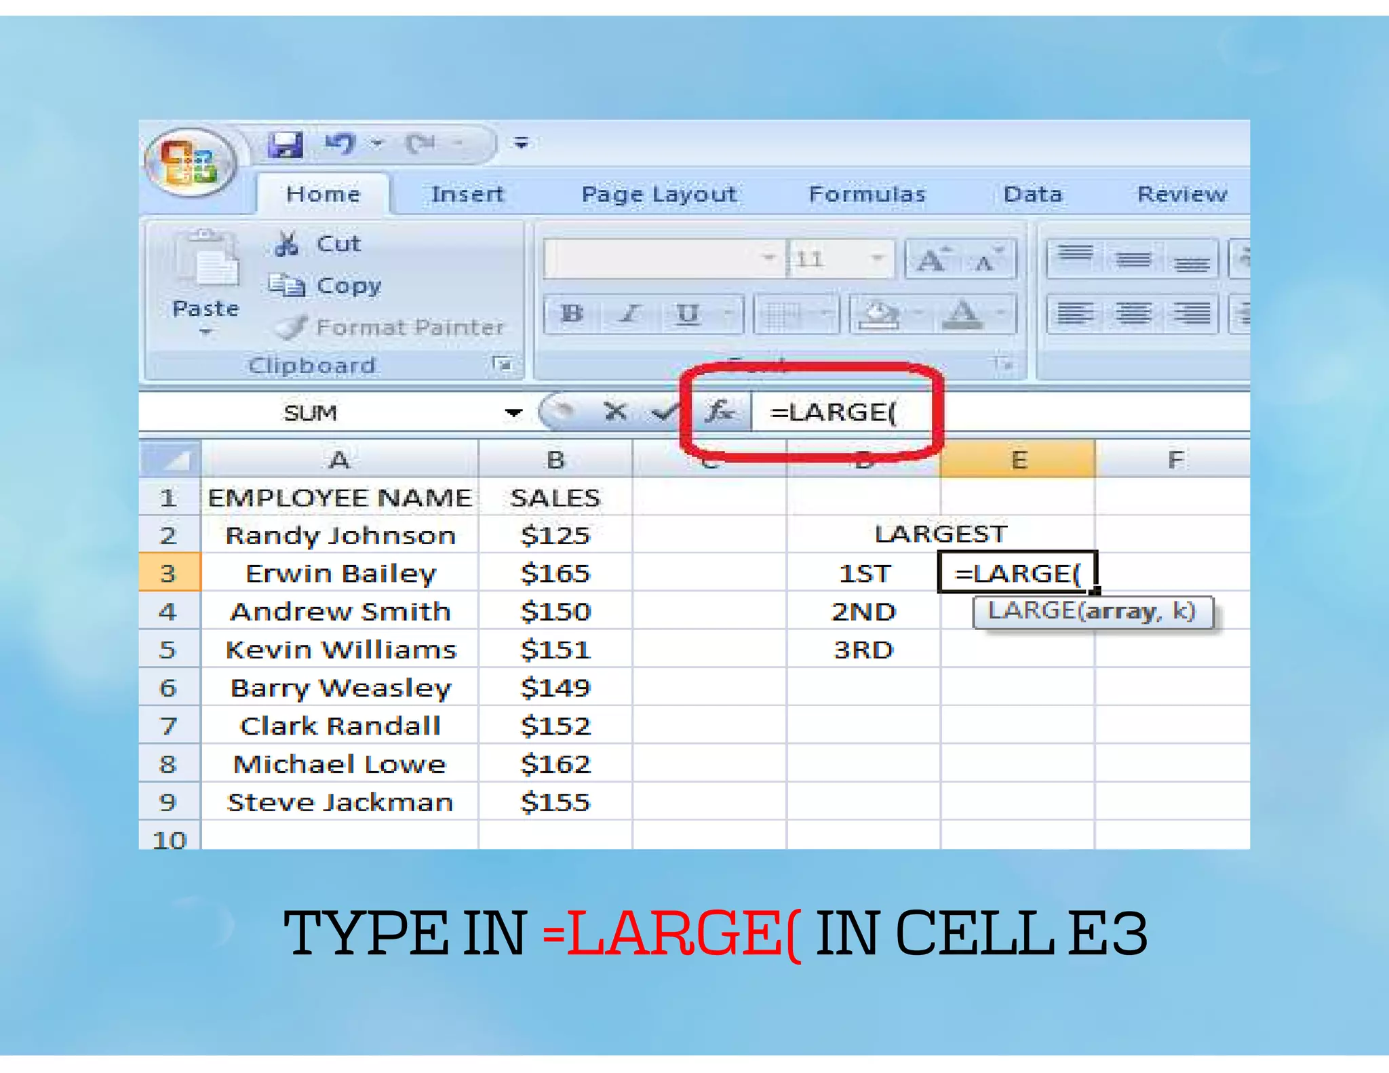The height and width of the screenshot is (1073, 1389).
Task: Click the Insert Function fx icon
Action: (x=720, y=412)
